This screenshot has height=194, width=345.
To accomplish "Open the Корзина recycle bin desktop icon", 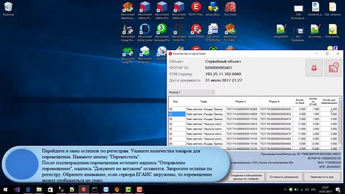I will [x=9, y=9].
